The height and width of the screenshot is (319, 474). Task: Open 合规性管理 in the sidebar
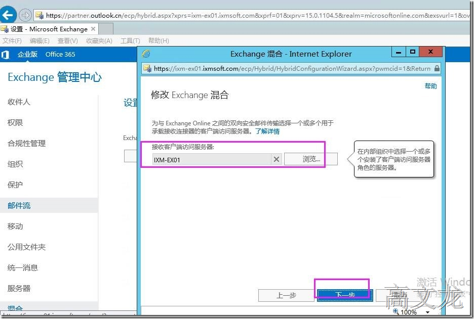[27, 144]
